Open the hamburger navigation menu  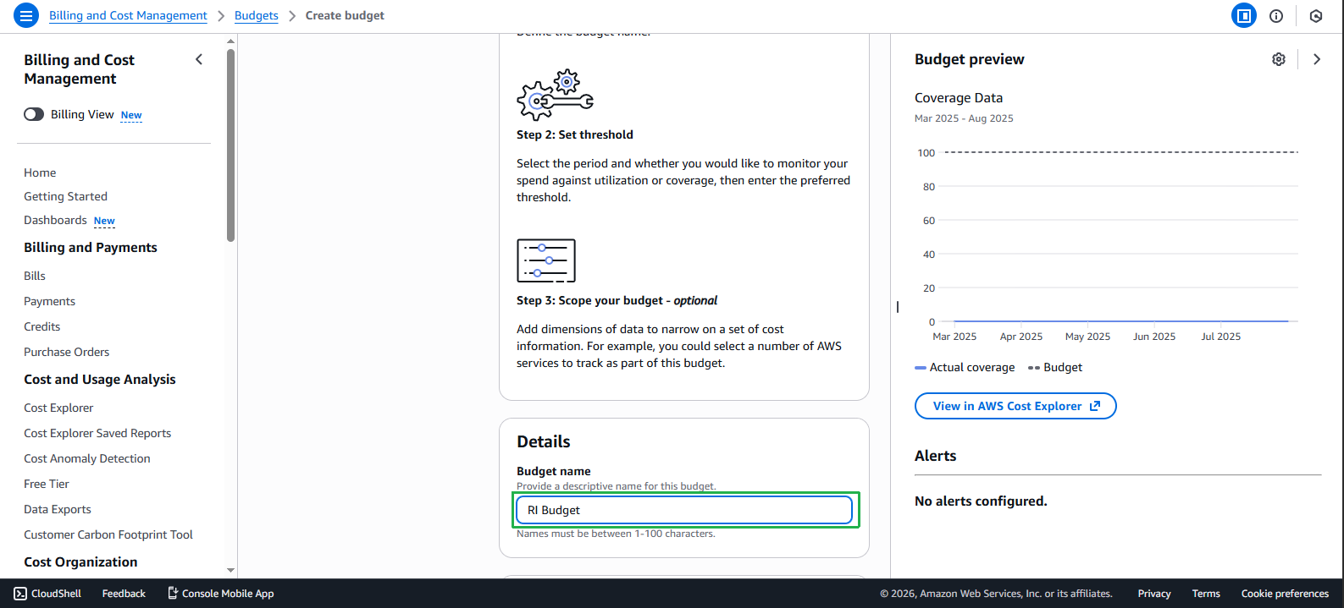[x=26, y=15]
